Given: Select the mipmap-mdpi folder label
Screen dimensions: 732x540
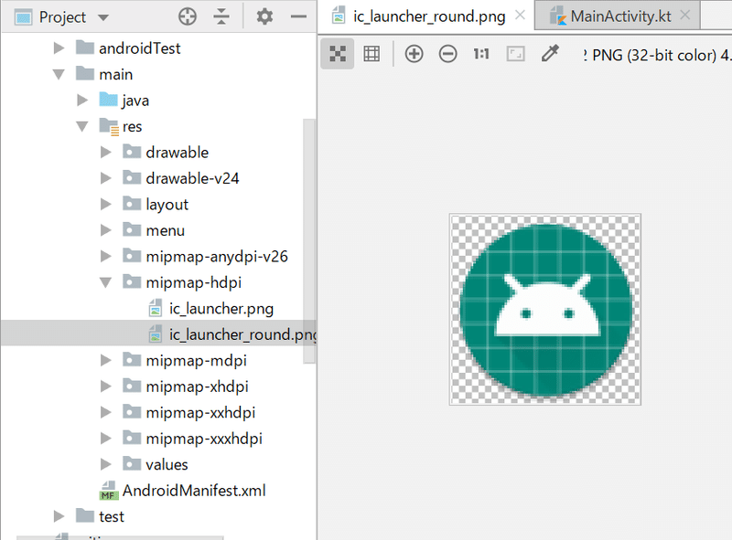Looking at the screenshot, I should coord(196,361).
